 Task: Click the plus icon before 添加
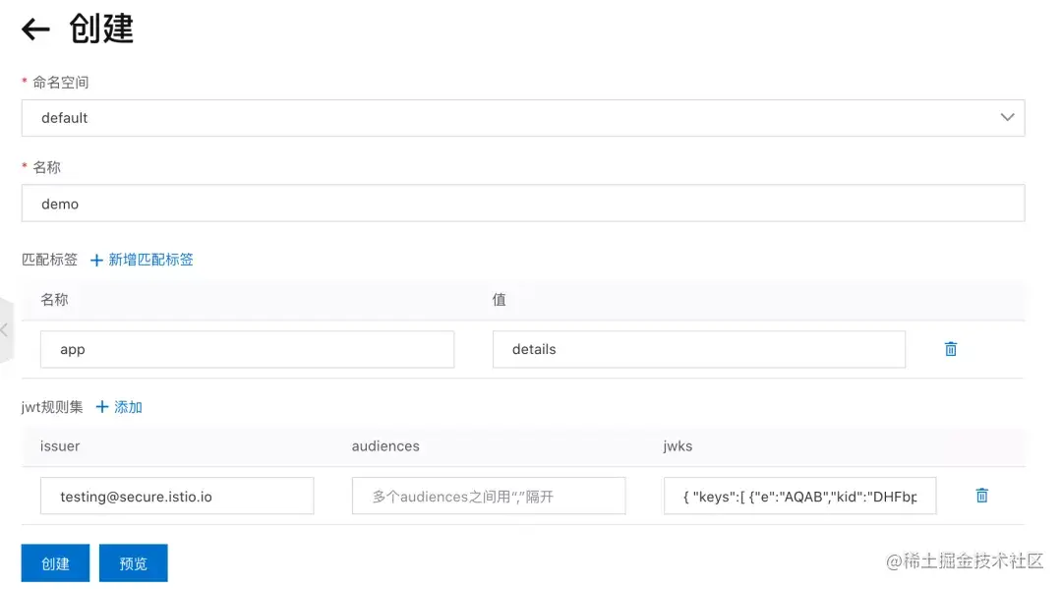pyautogui.click(x=102, y=406)
